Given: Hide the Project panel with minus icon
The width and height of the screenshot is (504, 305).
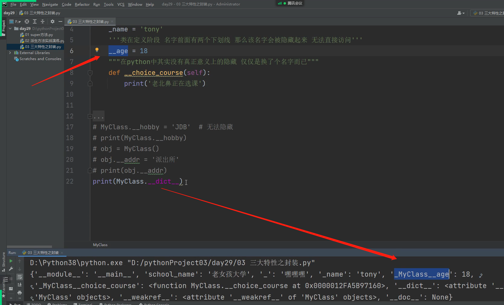Looking at the screenshot, I should point(60,21).
